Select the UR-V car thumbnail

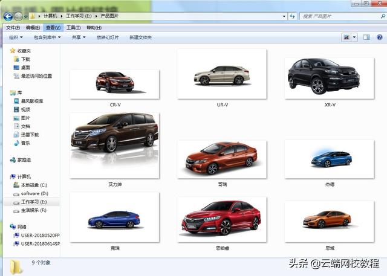pos(222,74)
